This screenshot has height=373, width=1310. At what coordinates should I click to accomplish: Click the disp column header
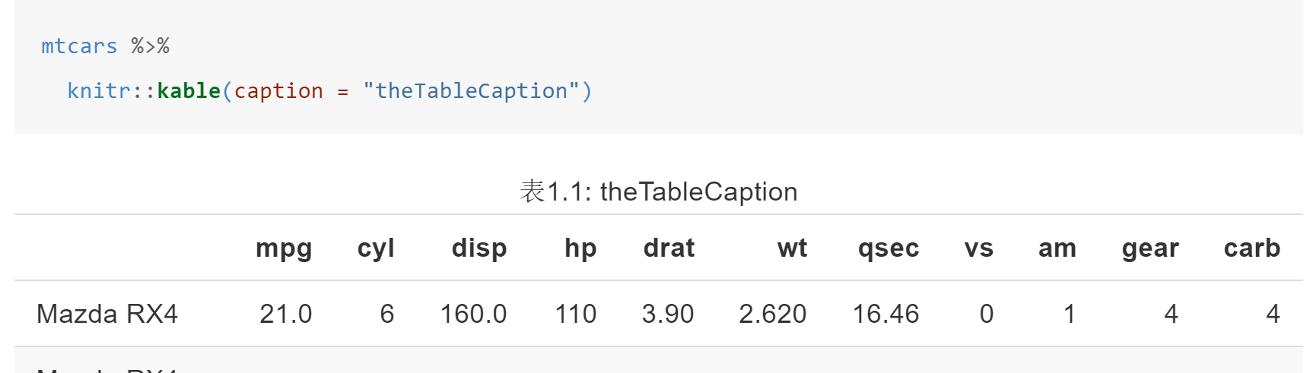[x=479, y=249]
